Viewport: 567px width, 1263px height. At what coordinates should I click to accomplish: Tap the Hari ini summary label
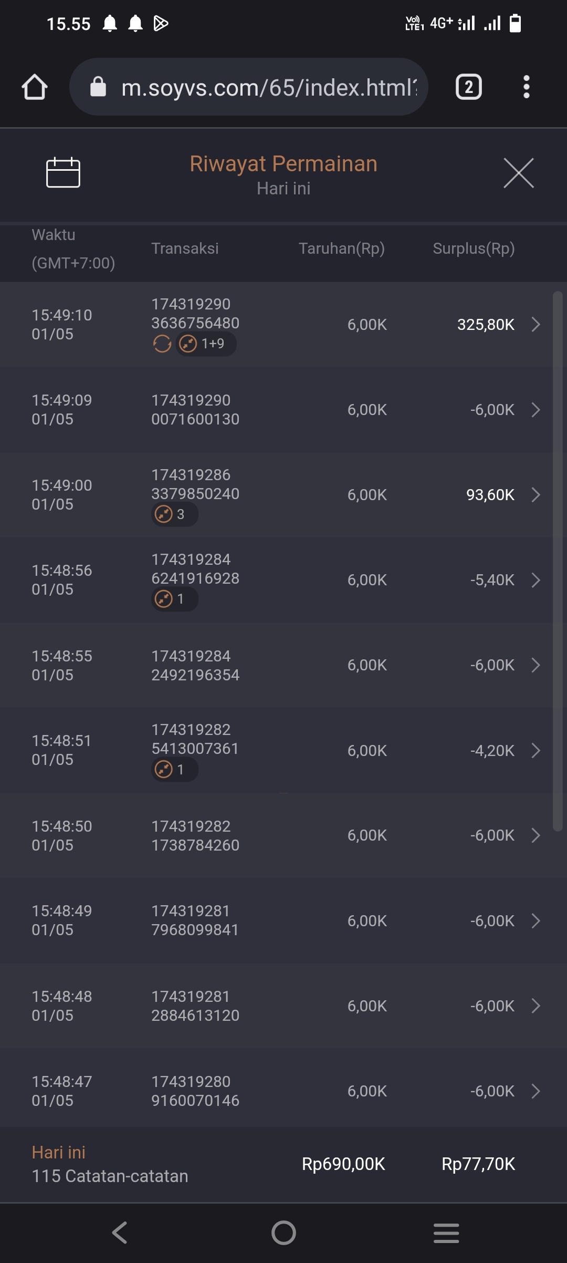click(x=58, y=1152)
